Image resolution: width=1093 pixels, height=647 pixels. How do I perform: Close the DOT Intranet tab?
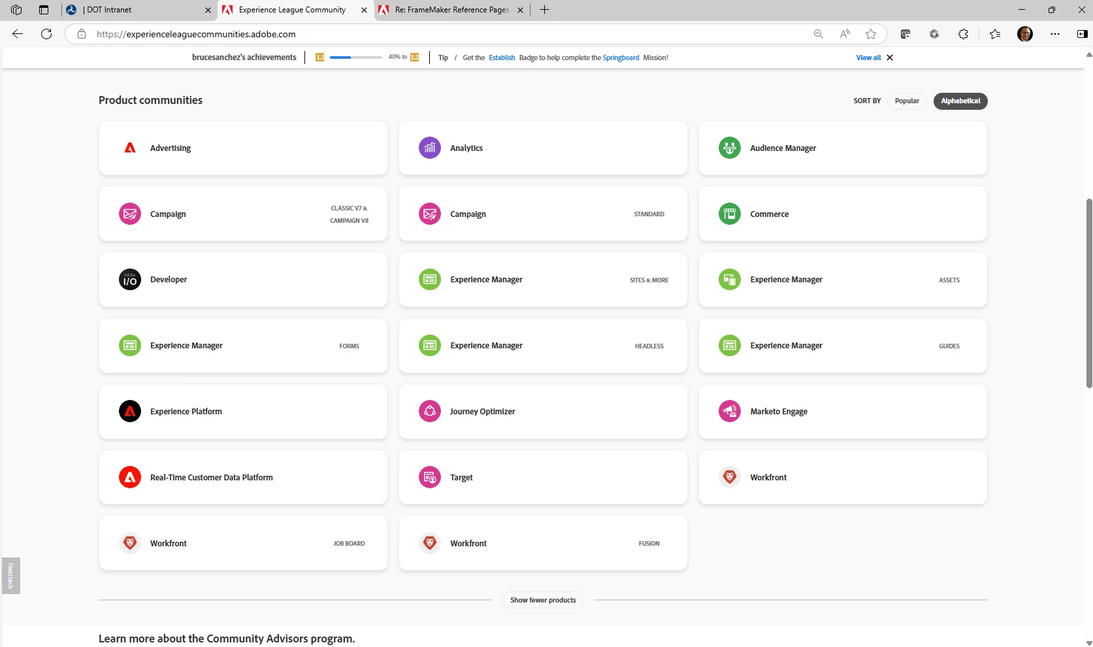[x=208, y=10]
